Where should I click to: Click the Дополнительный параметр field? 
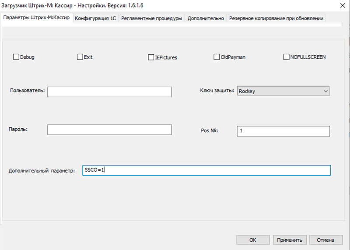pyautogui.click(x=206, y=170)
